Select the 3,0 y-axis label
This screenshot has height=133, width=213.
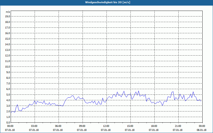click(8, 106)
